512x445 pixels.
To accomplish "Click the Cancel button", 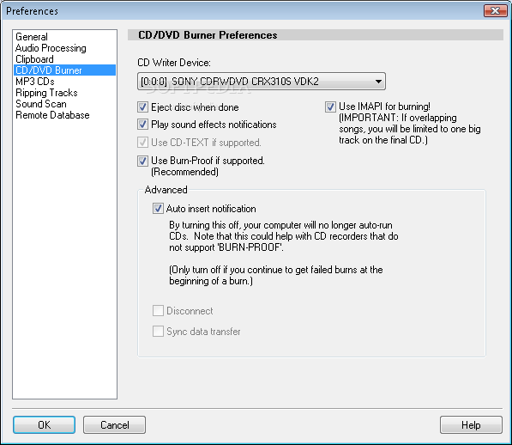I will click(115, 424).
